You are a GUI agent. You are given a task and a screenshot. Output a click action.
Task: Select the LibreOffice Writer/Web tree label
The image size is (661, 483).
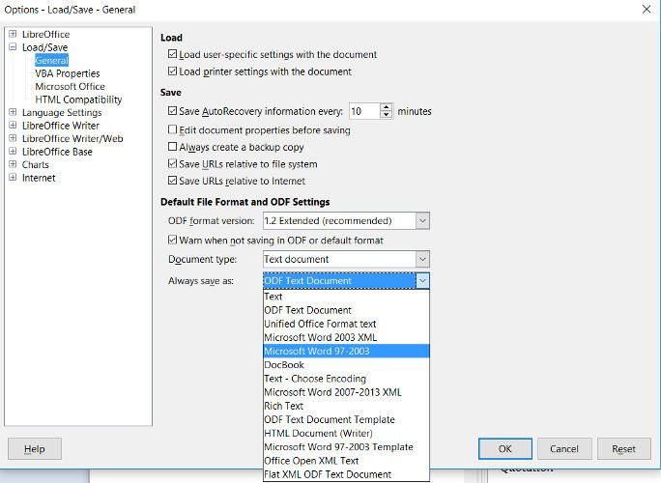[x=72, y=139]
